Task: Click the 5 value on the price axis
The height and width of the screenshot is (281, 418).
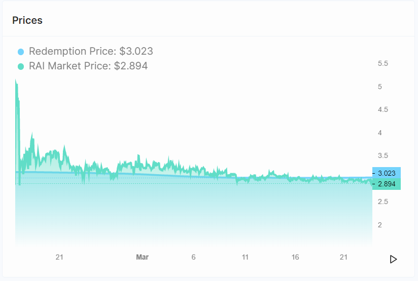Action: 380,87
